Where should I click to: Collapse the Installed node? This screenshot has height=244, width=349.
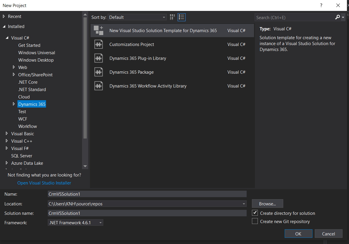(4, 26)
